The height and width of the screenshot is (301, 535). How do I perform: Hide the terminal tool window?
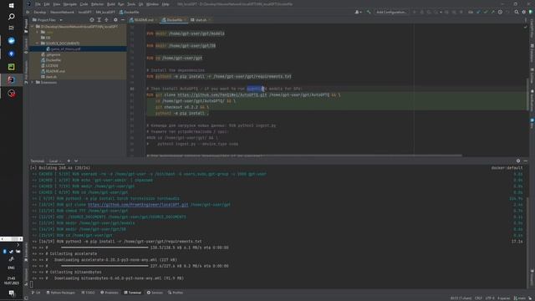point(526,161)
